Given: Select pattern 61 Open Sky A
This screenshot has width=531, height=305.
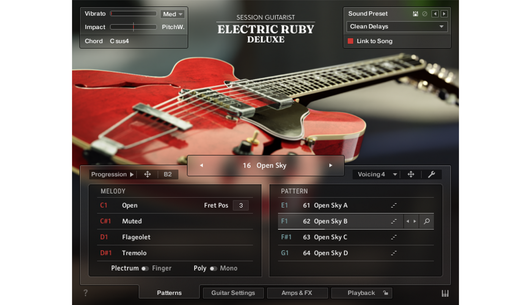Looking at the screenshot, I should 356,205.
